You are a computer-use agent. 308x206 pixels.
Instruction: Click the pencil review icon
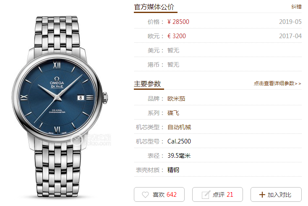(x=206, y=195)
